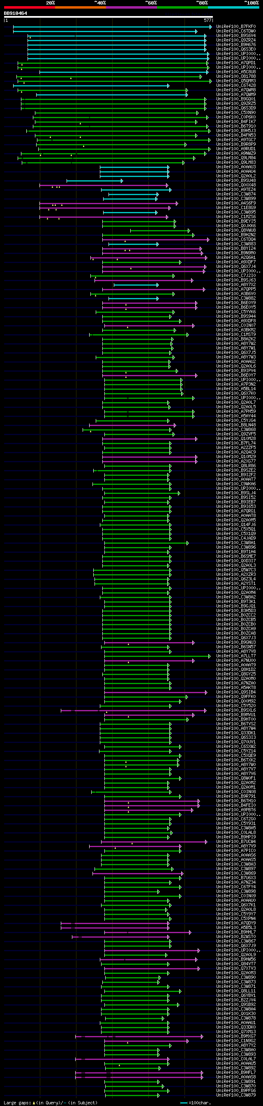Select the UniRef100_C5XN90 label
This screenshot has width=263, height=1106.
point(236,112)
